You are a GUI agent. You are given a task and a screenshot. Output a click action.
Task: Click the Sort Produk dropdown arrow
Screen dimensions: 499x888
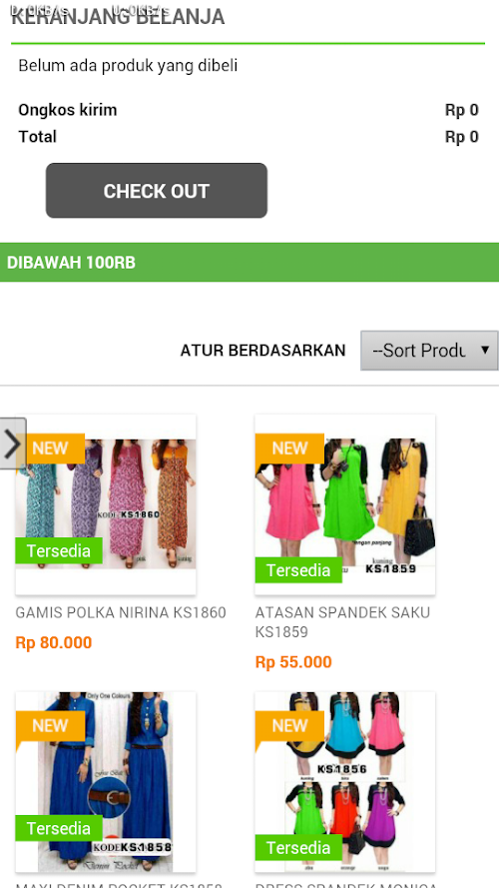[x=485, y=350]
